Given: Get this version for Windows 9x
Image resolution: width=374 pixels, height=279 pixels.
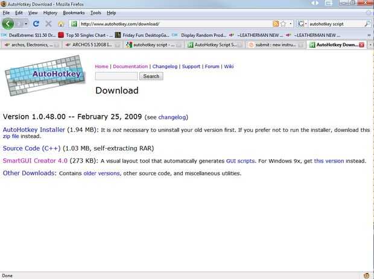Looking at the screenshot, I should tap(329, 161).
